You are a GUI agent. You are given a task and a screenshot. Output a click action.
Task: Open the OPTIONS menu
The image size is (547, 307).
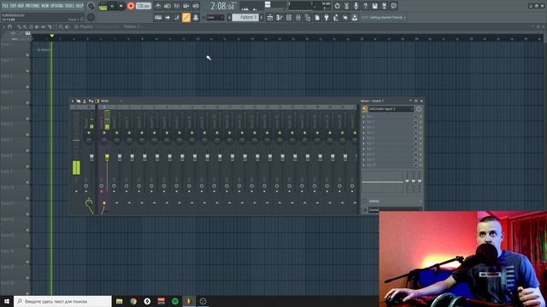[x=57, y=6]
